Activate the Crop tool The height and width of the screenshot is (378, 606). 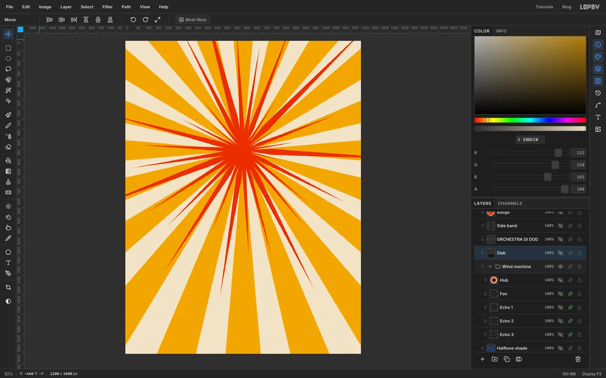(x=8, y=287)
